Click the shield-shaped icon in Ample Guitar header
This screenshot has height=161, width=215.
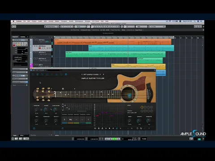click(66, 74)
